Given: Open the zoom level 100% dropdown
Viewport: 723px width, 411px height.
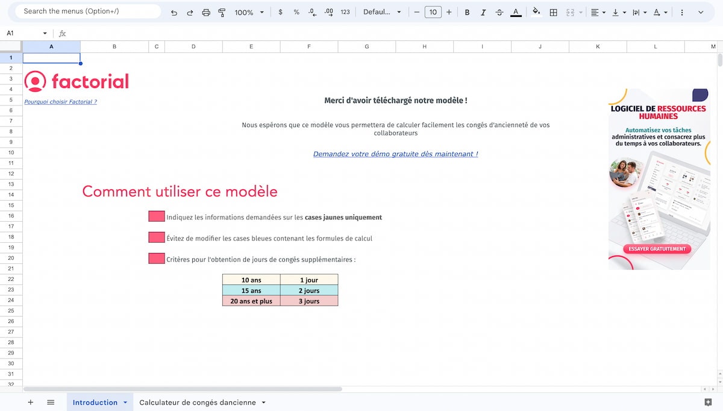Looking at the screenshot, I should click(x=249, y=12).
